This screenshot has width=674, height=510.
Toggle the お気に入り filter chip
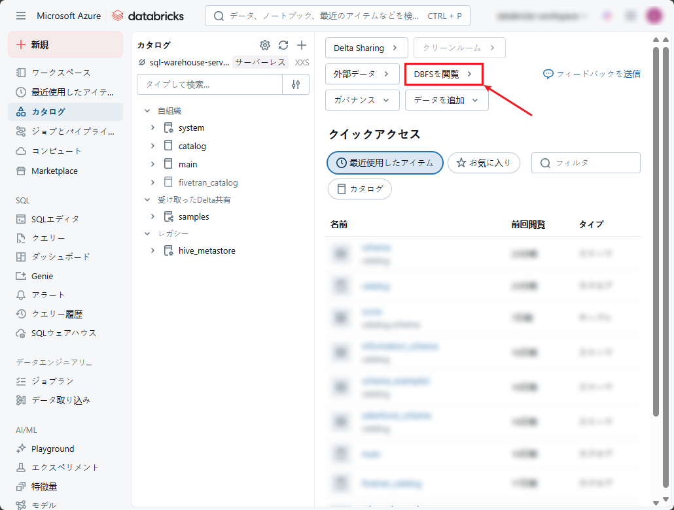coord(484,163)
